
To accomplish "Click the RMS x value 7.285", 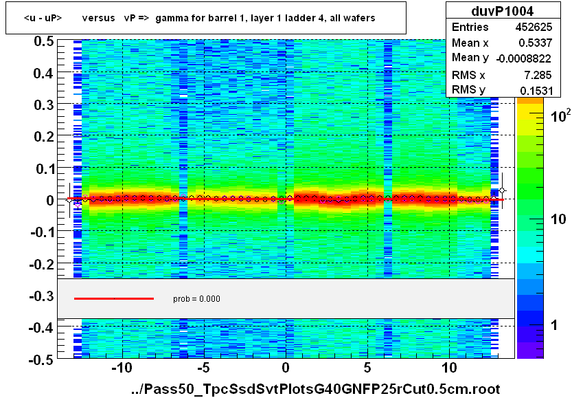I will 538,75.
